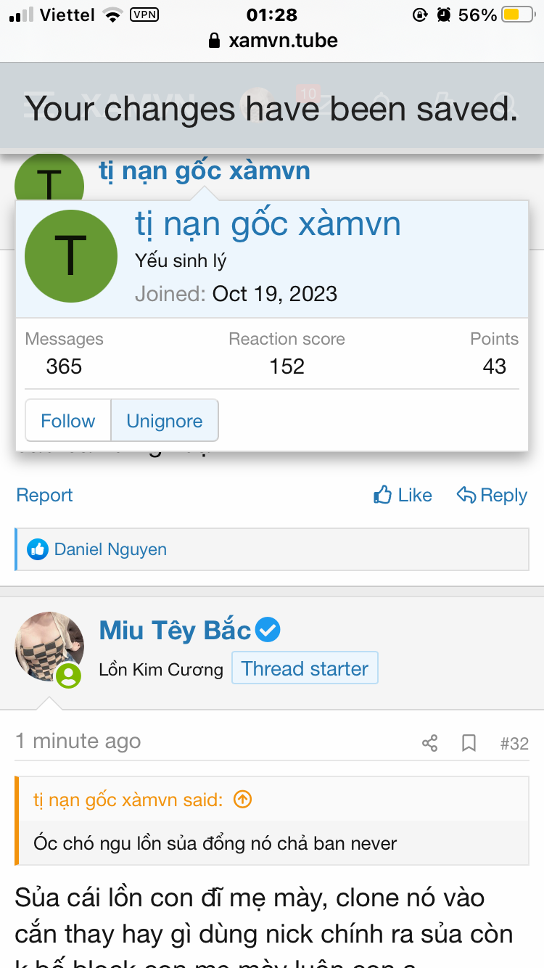544x968 pixels.
Task: Click the thumbs-up Like icon
Action: point(383,496)
